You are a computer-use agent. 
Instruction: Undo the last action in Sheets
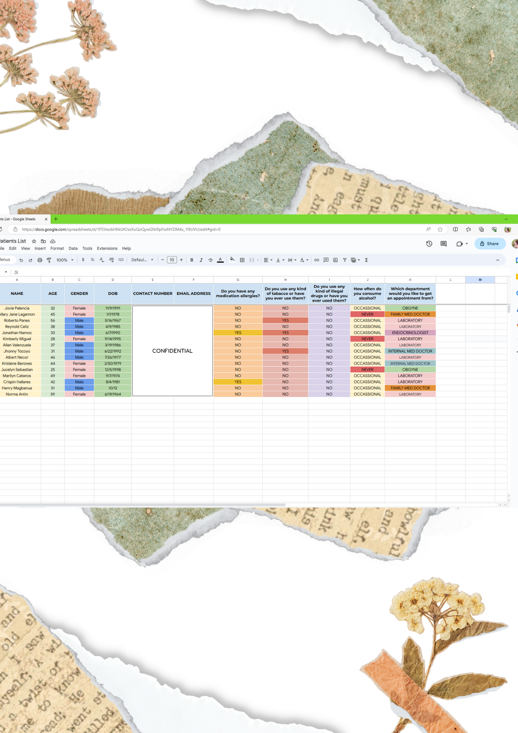(x=21, y=260)
